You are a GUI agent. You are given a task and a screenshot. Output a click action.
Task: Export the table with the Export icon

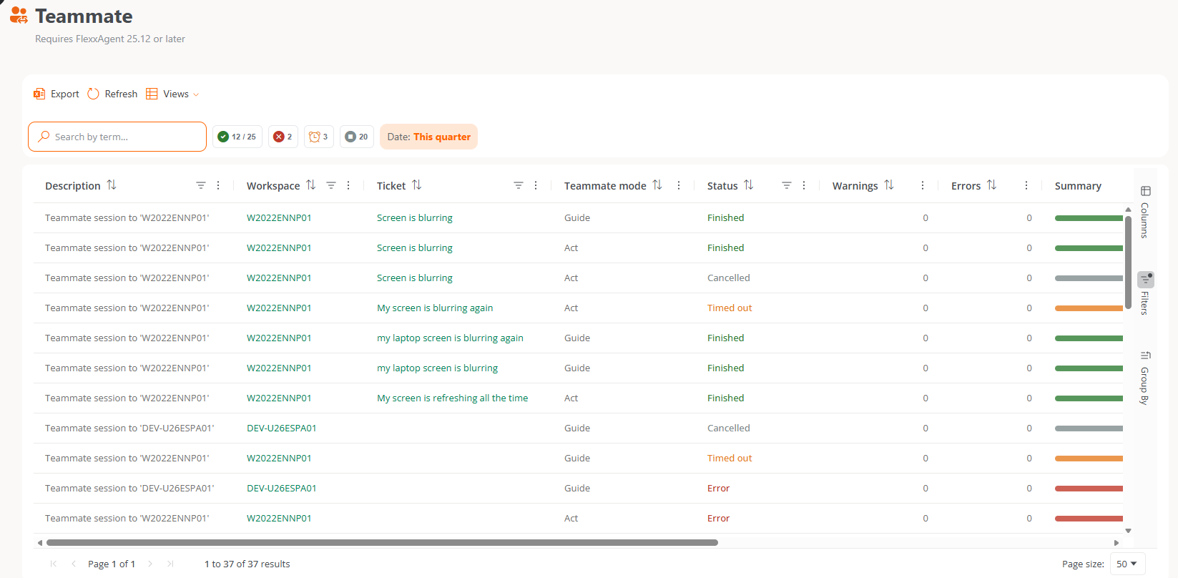(x=39, y=94)
